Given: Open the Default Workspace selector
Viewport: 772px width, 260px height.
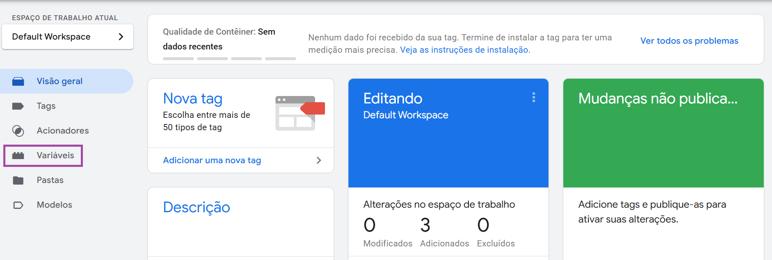Looking at the screenshot, I should [x=68, y=37].
